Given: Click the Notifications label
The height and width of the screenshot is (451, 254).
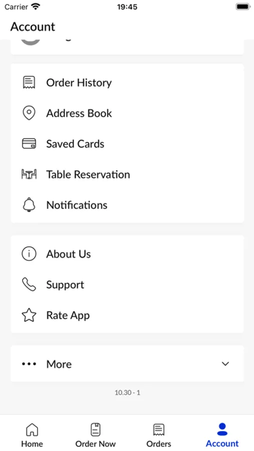Looking at the screenshot, I should coord(77,205).
